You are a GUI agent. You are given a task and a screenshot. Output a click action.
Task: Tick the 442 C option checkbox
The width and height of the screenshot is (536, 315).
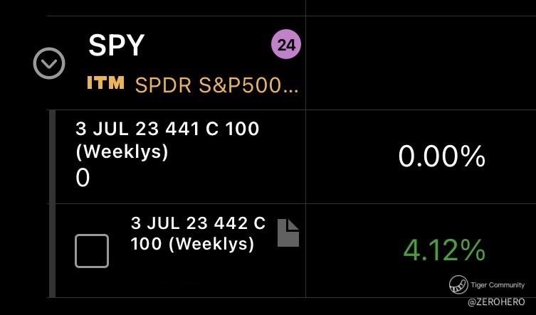[92, 251]
